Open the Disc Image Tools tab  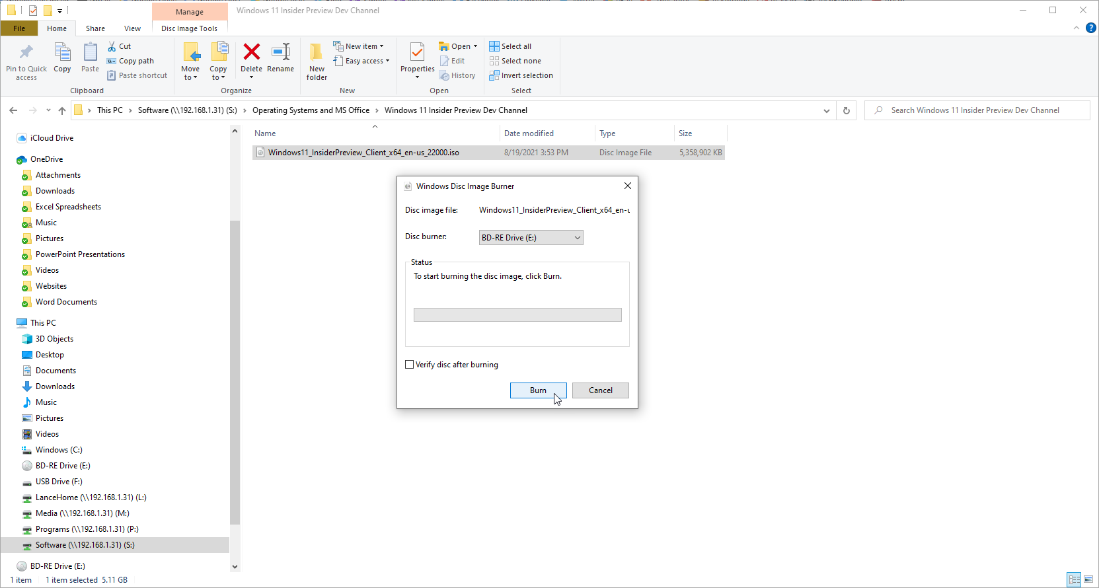tap(189, 28)
